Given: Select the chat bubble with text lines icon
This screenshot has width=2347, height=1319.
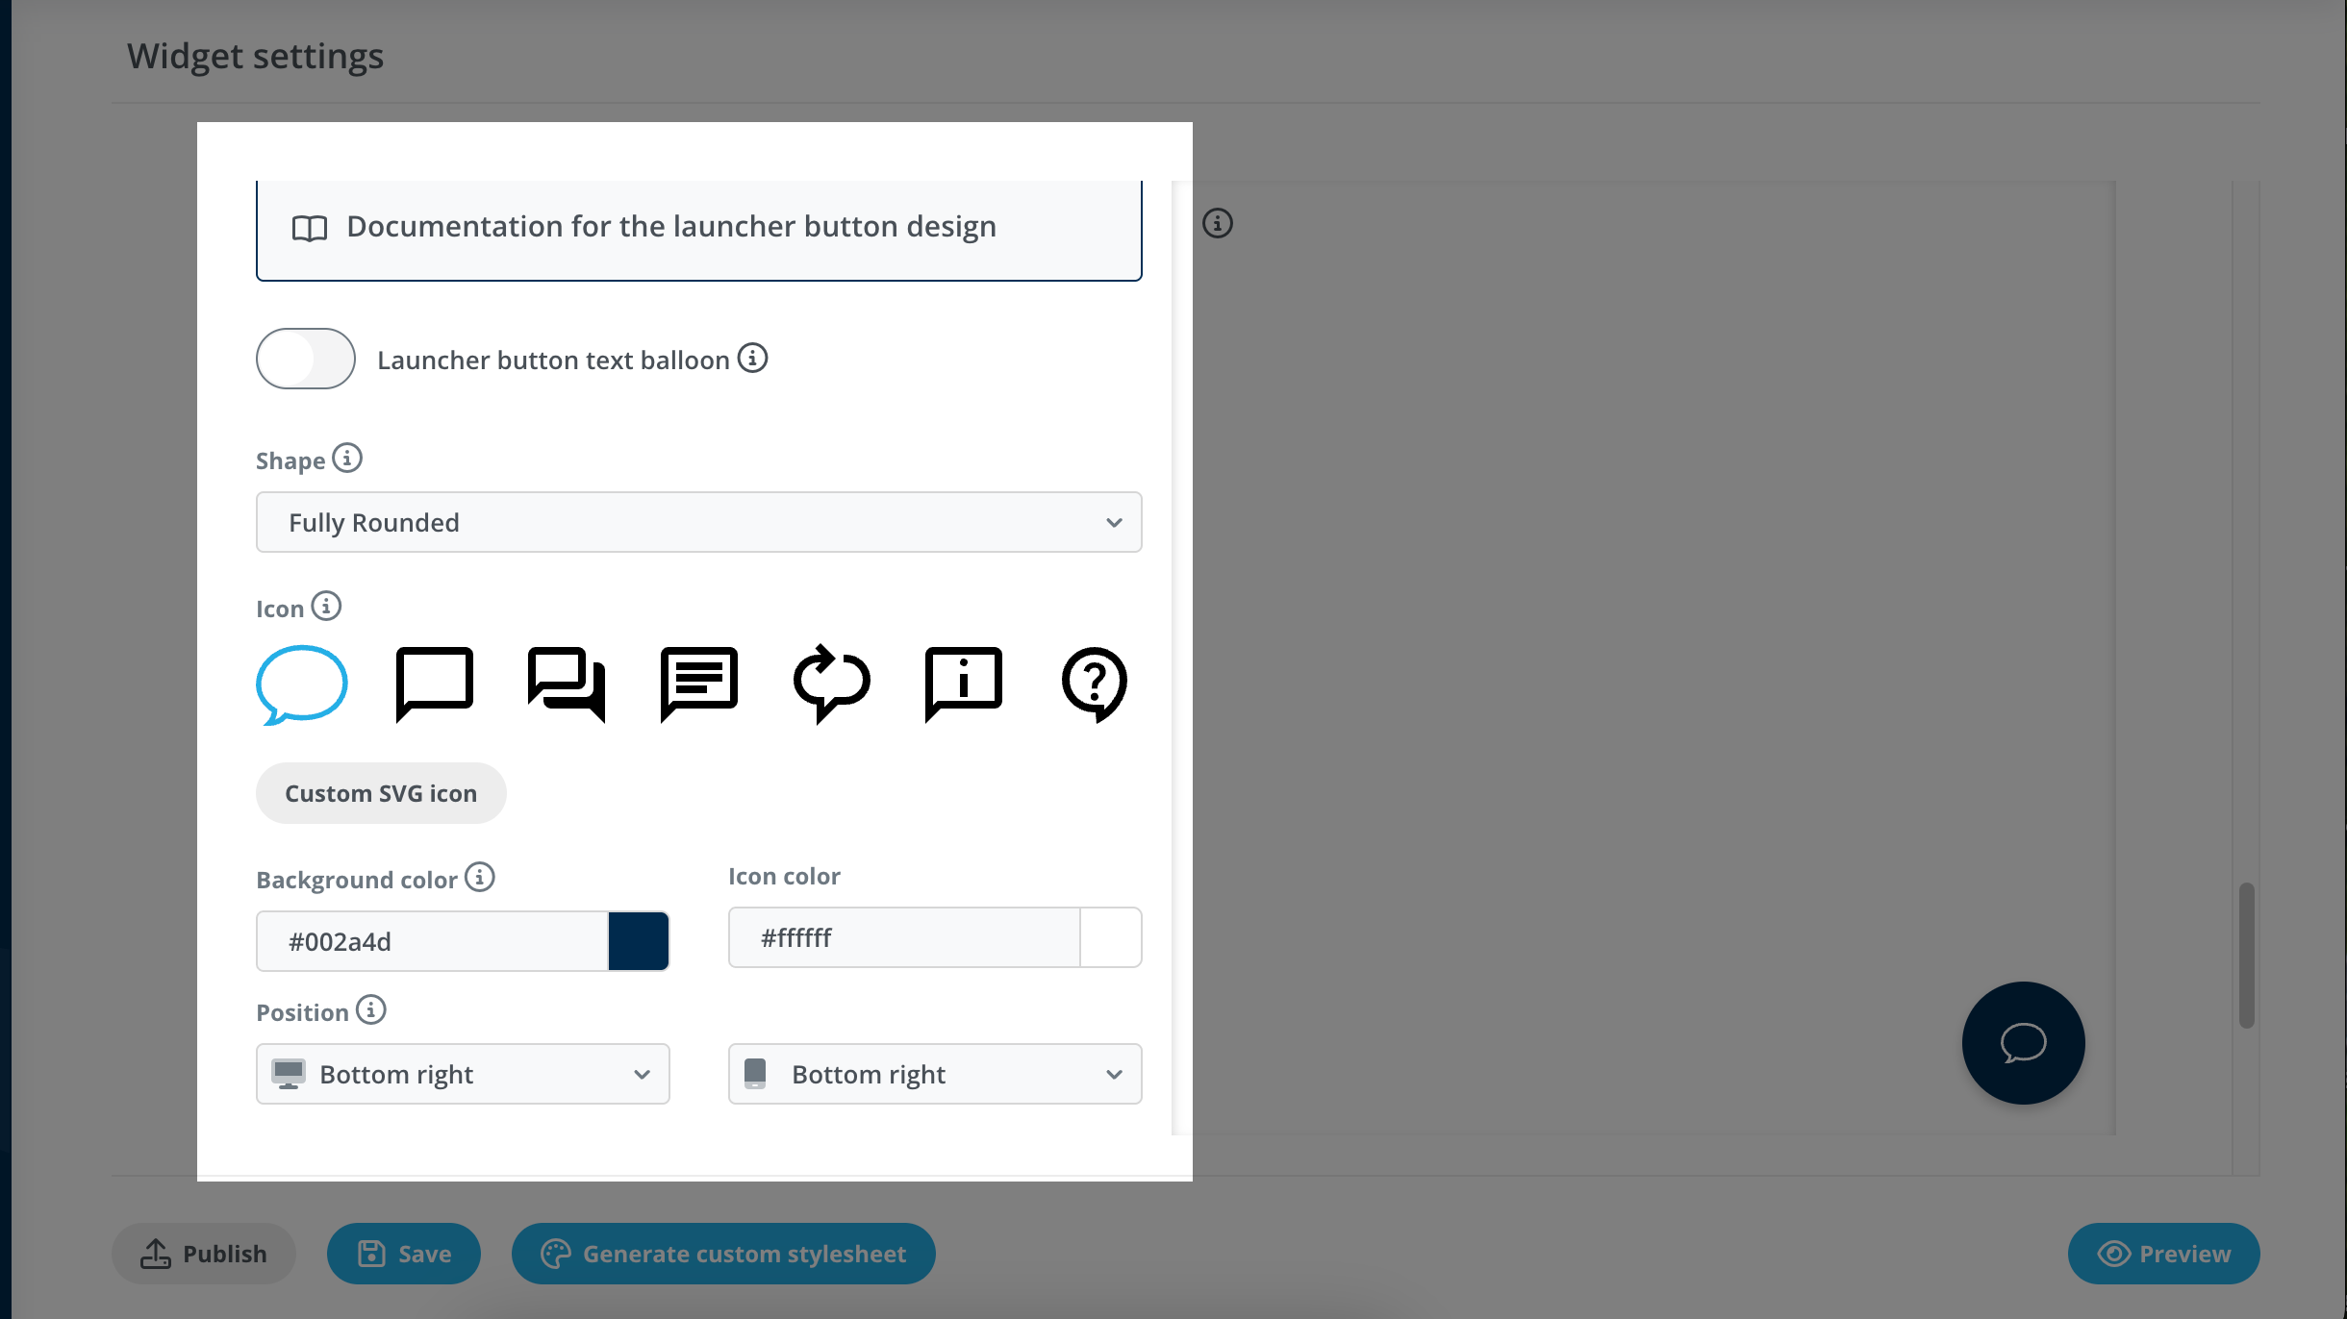Looking at the screenshot, I should pyautogui.click(x=698, y=684).
